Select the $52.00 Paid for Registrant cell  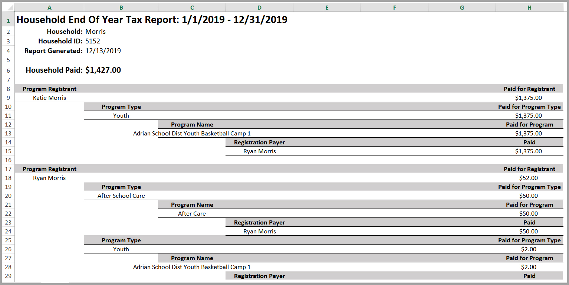coord(528,178)
